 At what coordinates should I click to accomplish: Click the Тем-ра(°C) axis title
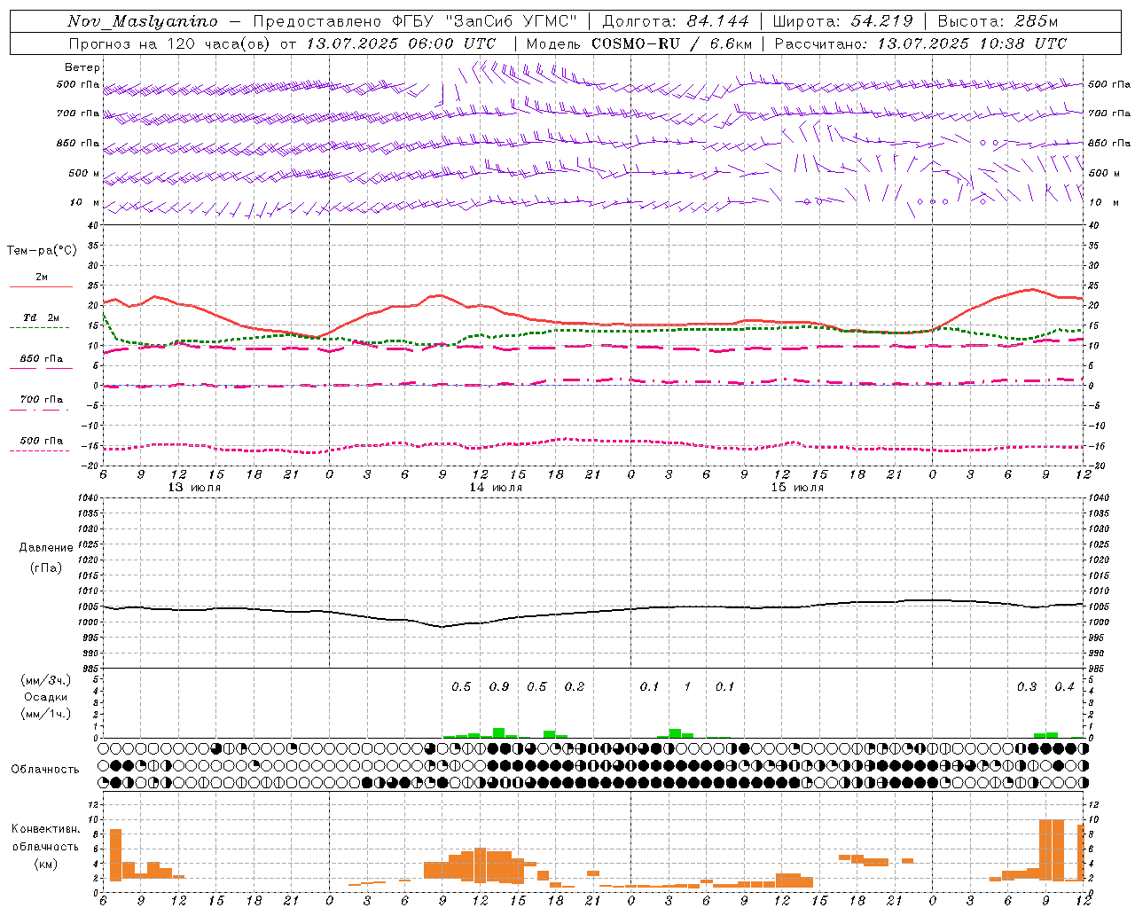click(42, 251)
